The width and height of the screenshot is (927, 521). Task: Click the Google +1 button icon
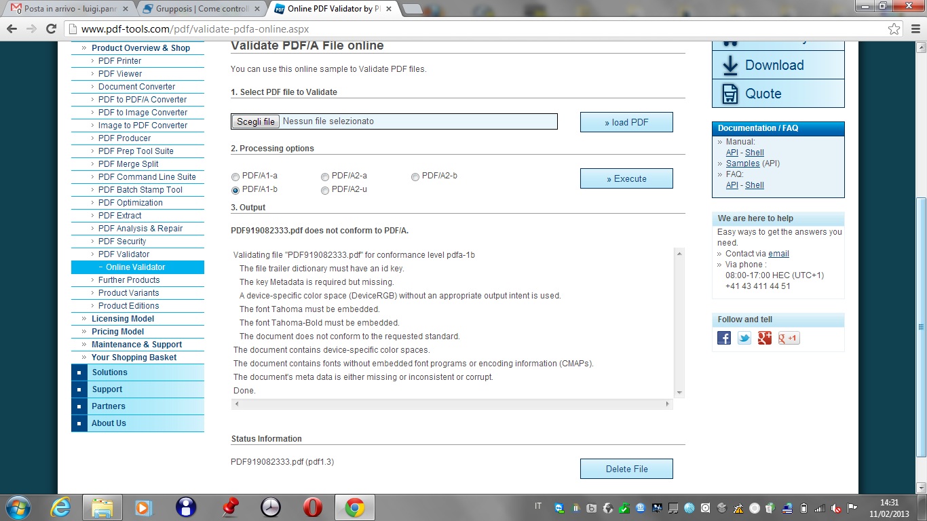tap(789, 338)
